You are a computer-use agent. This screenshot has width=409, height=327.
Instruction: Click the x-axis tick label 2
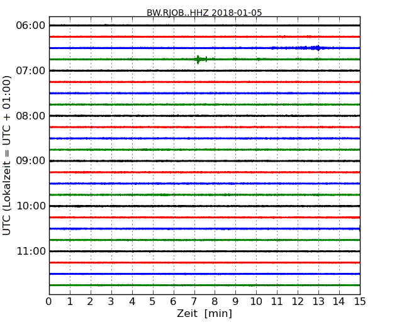[x=91, y=302]
